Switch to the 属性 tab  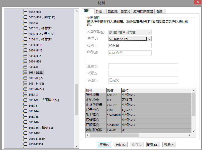[x=88, y=11]
